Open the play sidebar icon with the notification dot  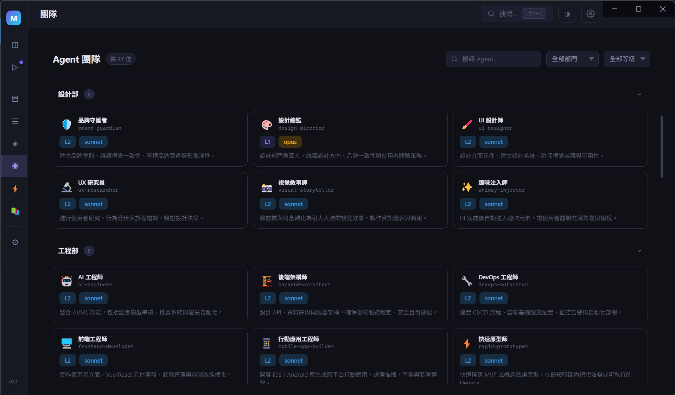click(x=15, y=67)
